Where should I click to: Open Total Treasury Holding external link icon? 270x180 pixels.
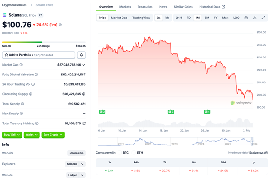click(84, 123)
